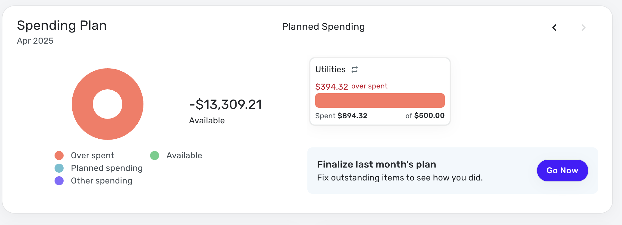Click the Finalize last month's plan banner
The height and width of the screenshot is (225, 622).
point(453,171)
